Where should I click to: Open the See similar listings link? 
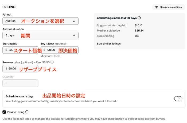(x=109, y=44)
